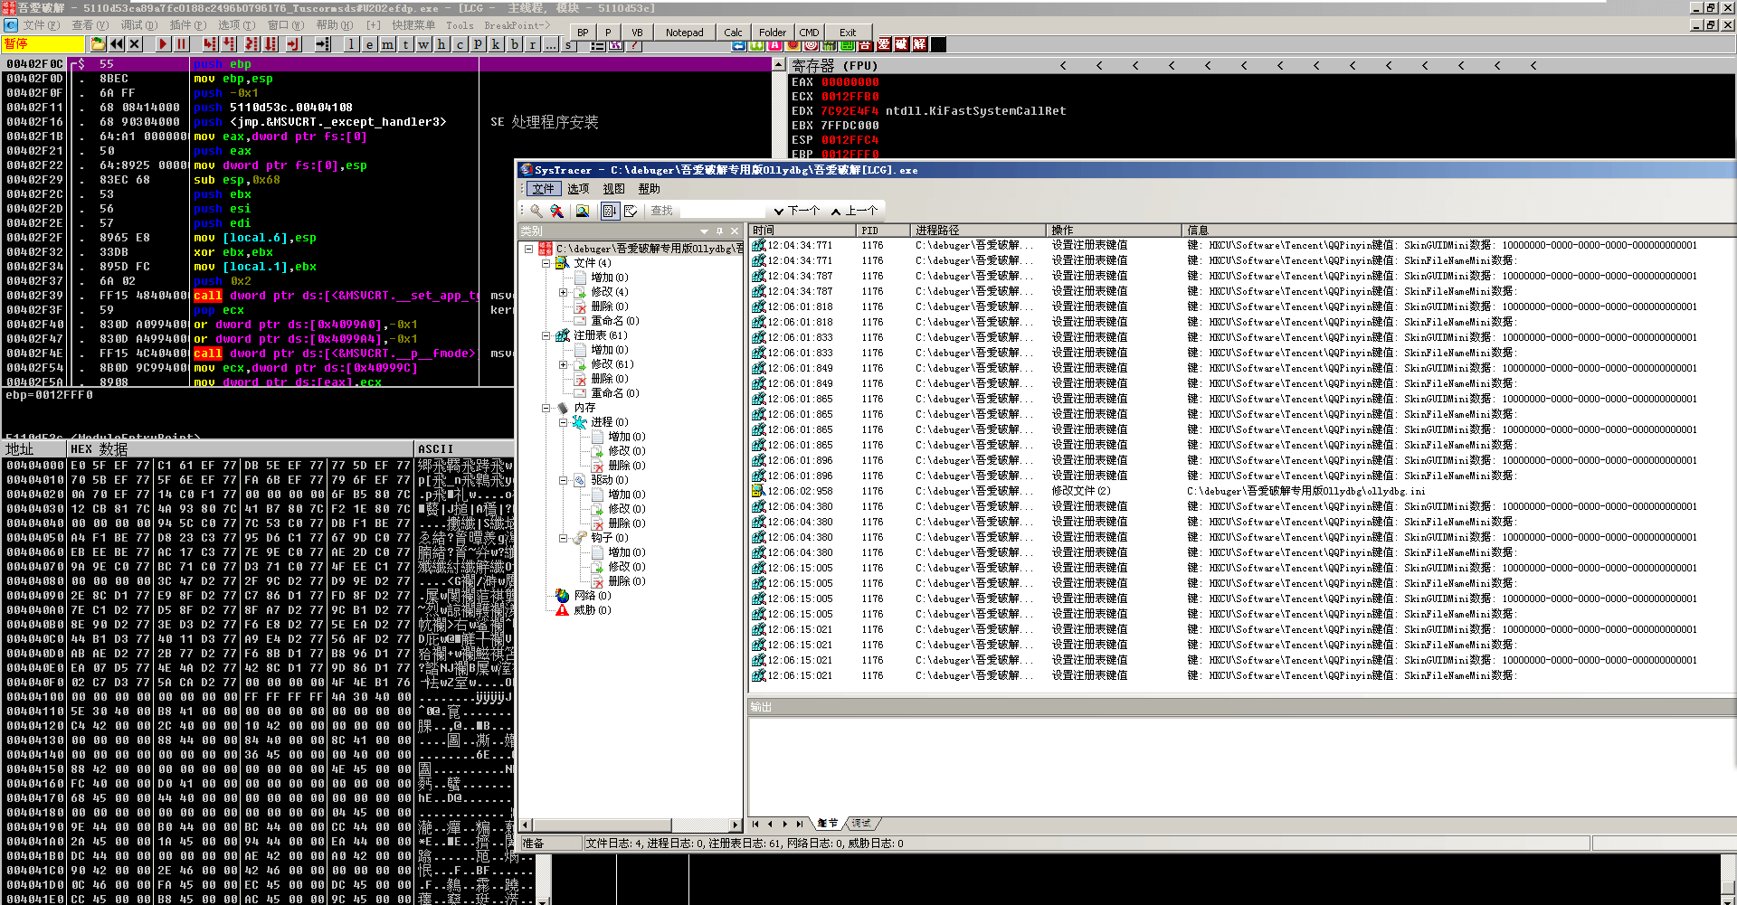
Task: Click the red Pause icon
Action: pos(181,43)
